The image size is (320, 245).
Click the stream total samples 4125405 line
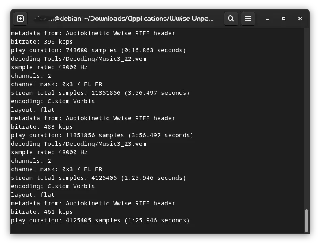click(98, 178)
